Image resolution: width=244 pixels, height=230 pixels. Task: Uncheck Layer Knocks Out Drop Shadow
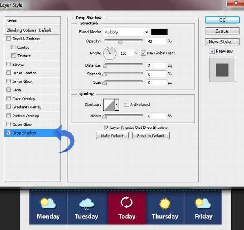107,128
